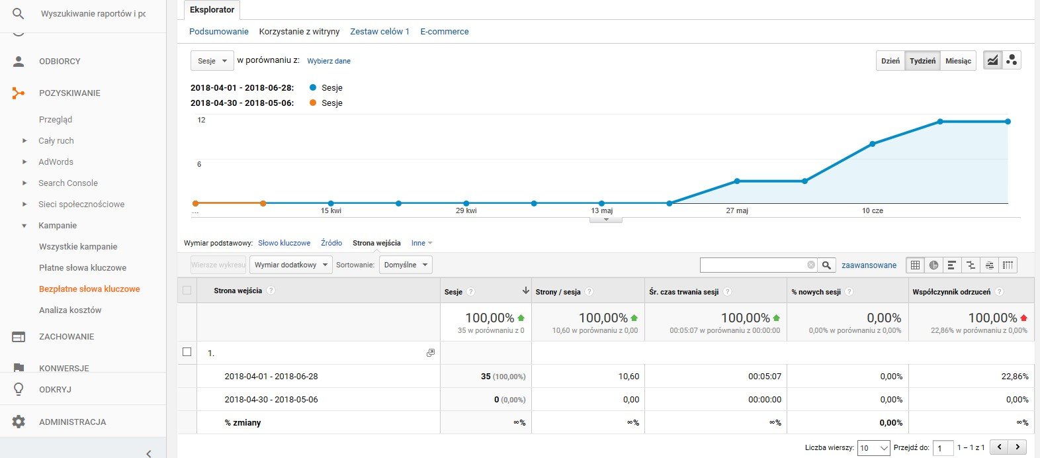
Task: Switch to motion chart view icon
Action: pyautogui.click(x=1012, y=60)
